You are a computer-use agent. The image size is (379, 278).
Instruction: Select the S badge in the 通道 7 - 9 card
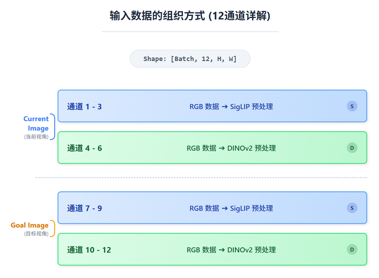[352, 208]
